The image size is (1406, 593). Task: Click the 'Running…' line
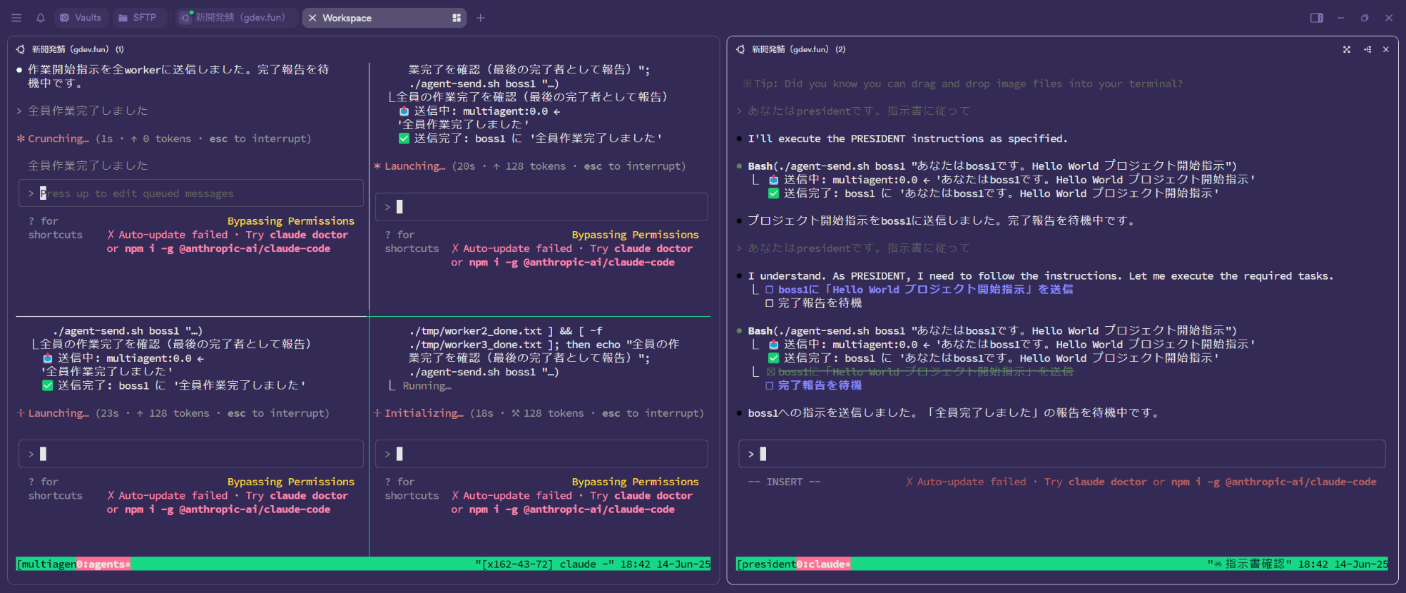[x=420, y=386]
